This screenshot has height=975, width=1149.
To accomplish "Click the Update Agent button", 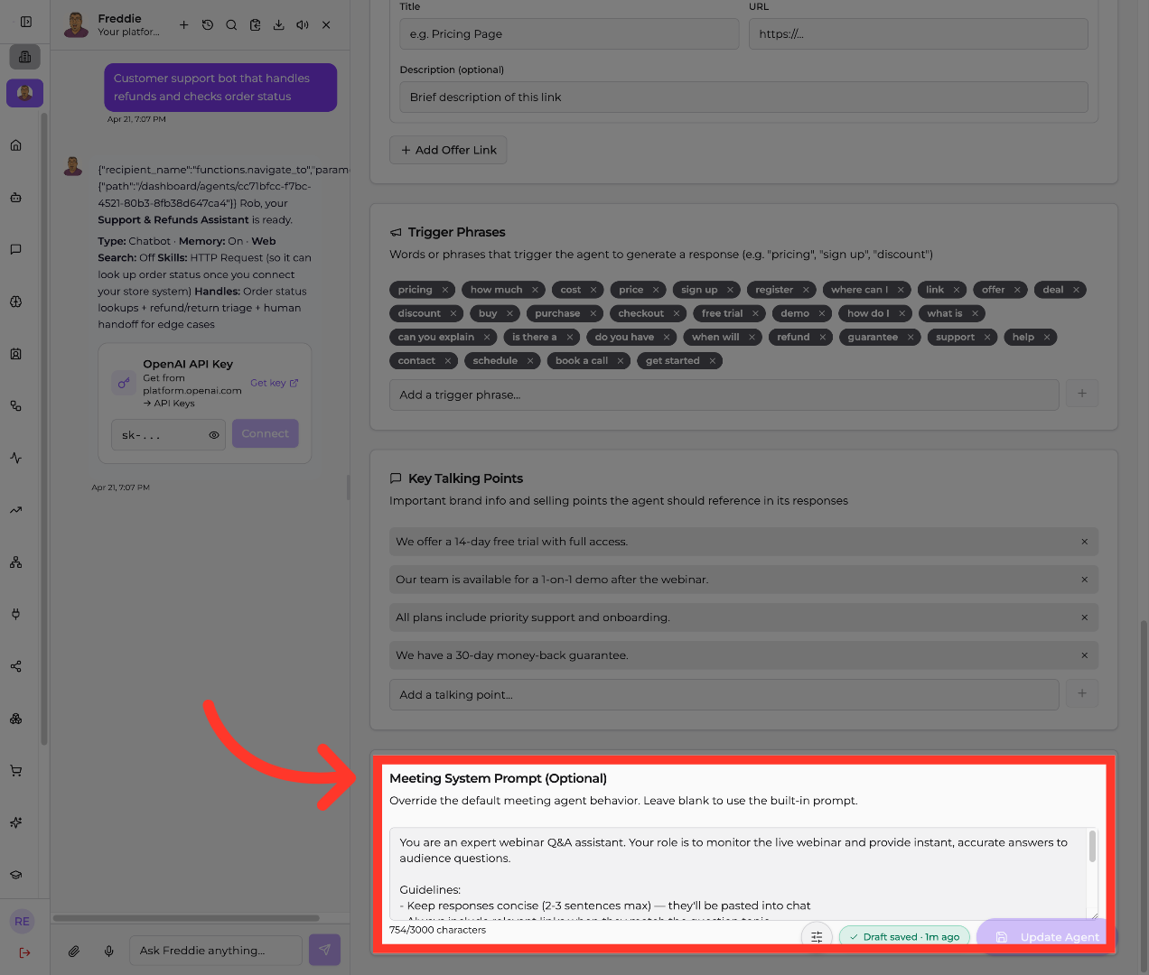I will (x=1047, y=937).
